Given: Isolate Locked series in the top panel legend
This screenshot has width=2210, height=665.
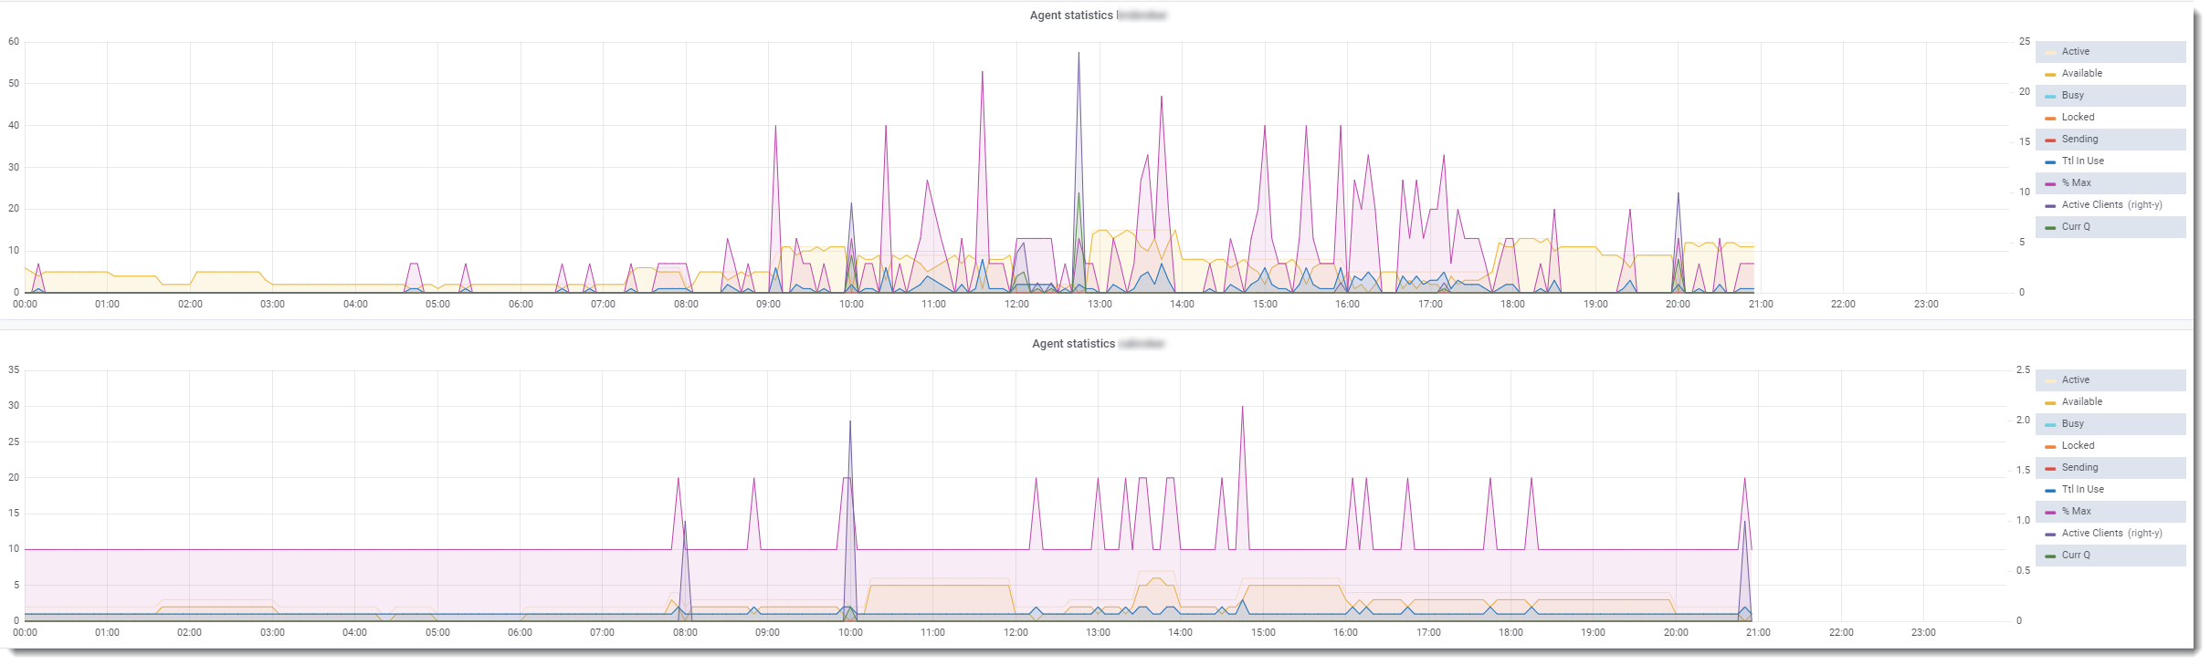Looking at the screenshot, I should click(x=2078, y=118).
